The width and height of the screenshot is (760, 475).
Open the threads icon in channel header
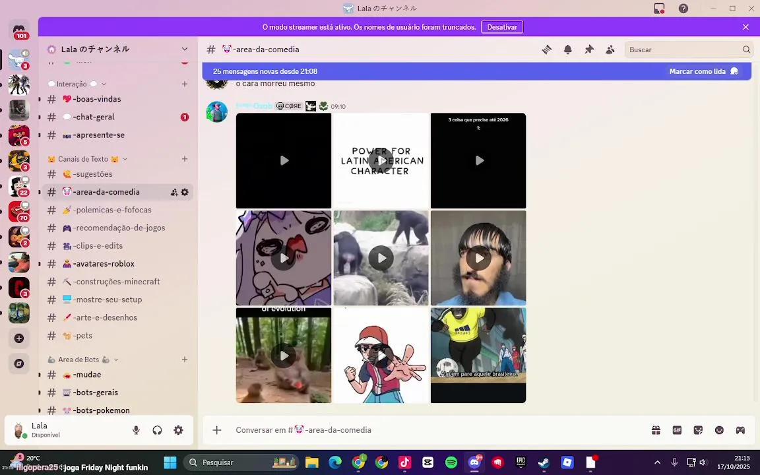tap(547, 49)
